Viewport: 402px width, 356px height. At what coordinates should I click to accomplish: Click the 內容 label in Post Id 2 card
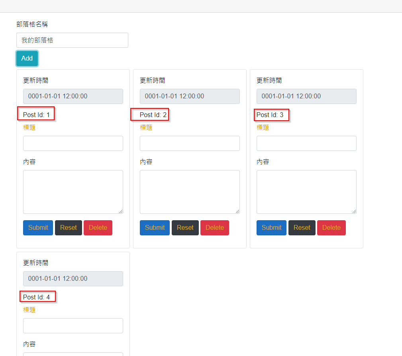point(146,162)
